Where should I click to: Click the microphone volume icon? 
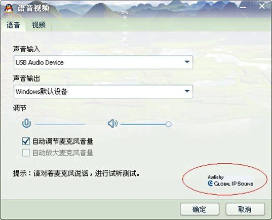pyautogui.click(x=26, y=124)
